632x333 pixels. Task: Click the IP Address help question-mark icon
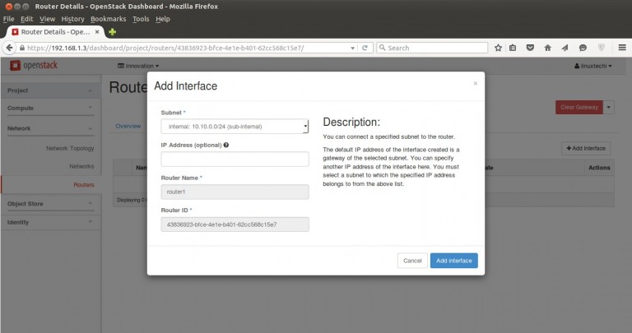pyautogui.click(x=225, y=145)
